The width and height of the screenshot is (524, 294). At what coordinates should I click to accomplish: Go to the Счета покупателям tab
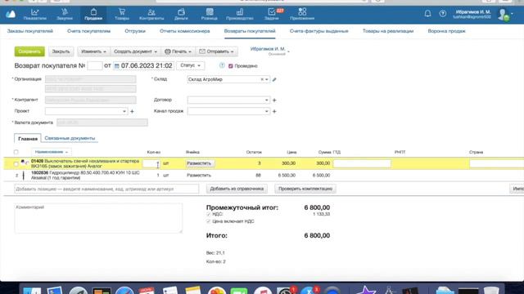[88, 31]
